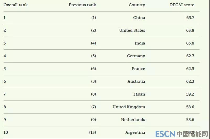Select the United States country cell
This screenshot has height=139, width=210.
132,30
